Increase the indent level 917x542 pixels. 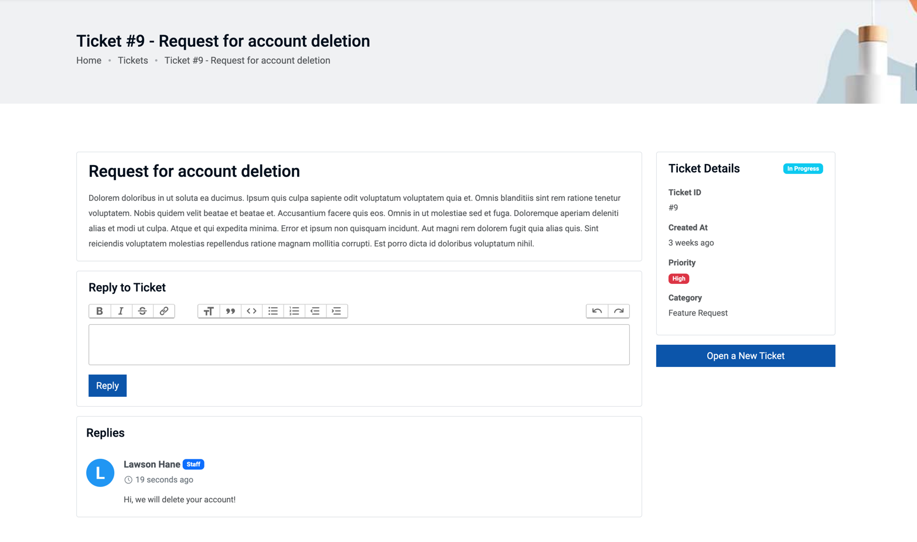pyautogui.click(x=336, y=311)
